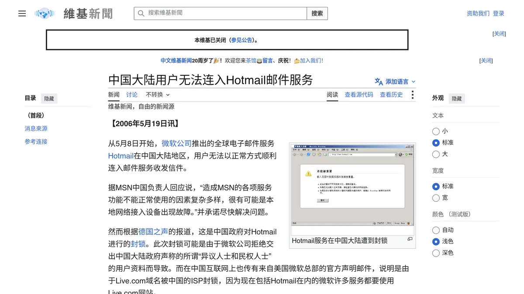Switch to the 新闻 tab

click(x=114, y=95)
